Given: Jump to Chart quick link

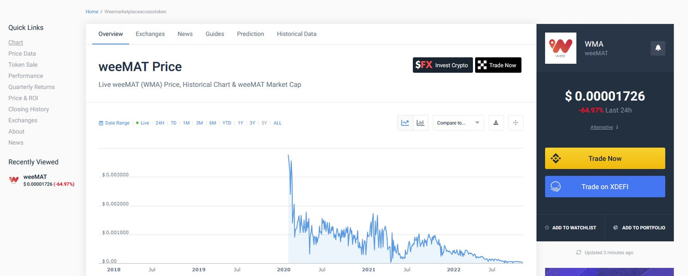Looking at the screenshot, I should point(16,42).
